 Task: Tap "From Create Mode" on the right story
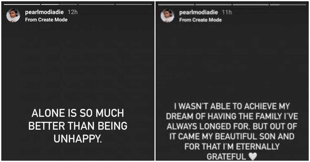[x=200, y=20]
